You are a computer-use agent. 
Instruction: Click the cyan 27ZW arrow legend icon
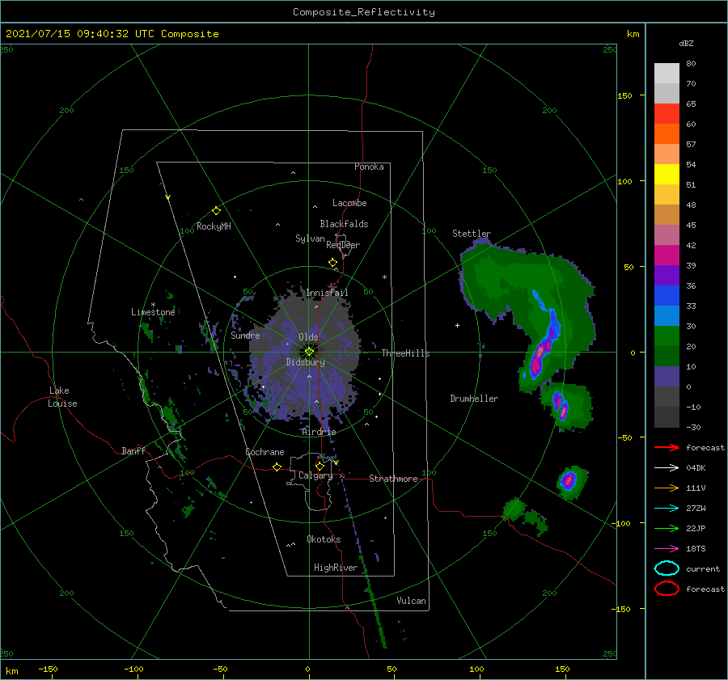coord(667,509)
